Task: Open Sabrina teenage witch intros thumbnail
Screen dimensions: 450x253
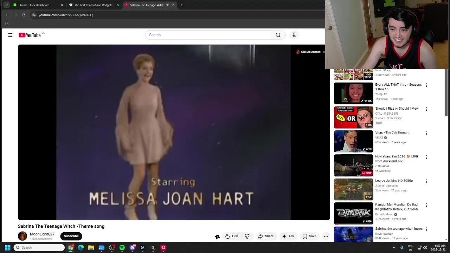Action: pyautogui.click(x=353, y=234)
